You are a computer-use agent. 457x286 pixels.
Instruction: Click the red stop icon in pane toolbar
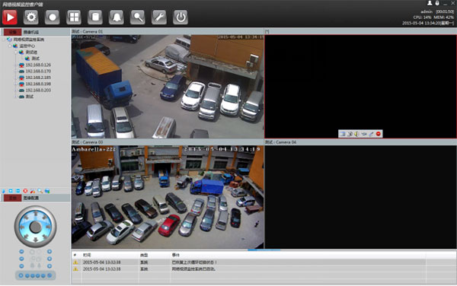tap(379, 134)
